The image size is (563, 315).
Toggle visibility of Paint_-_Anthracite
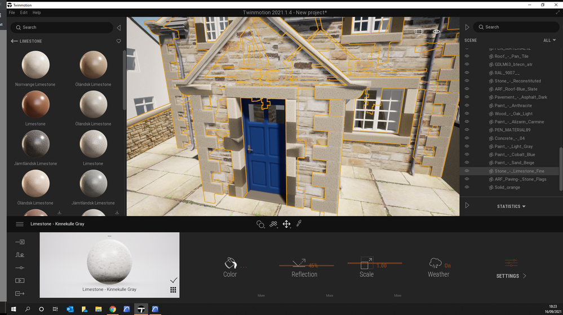click(467, 105)
